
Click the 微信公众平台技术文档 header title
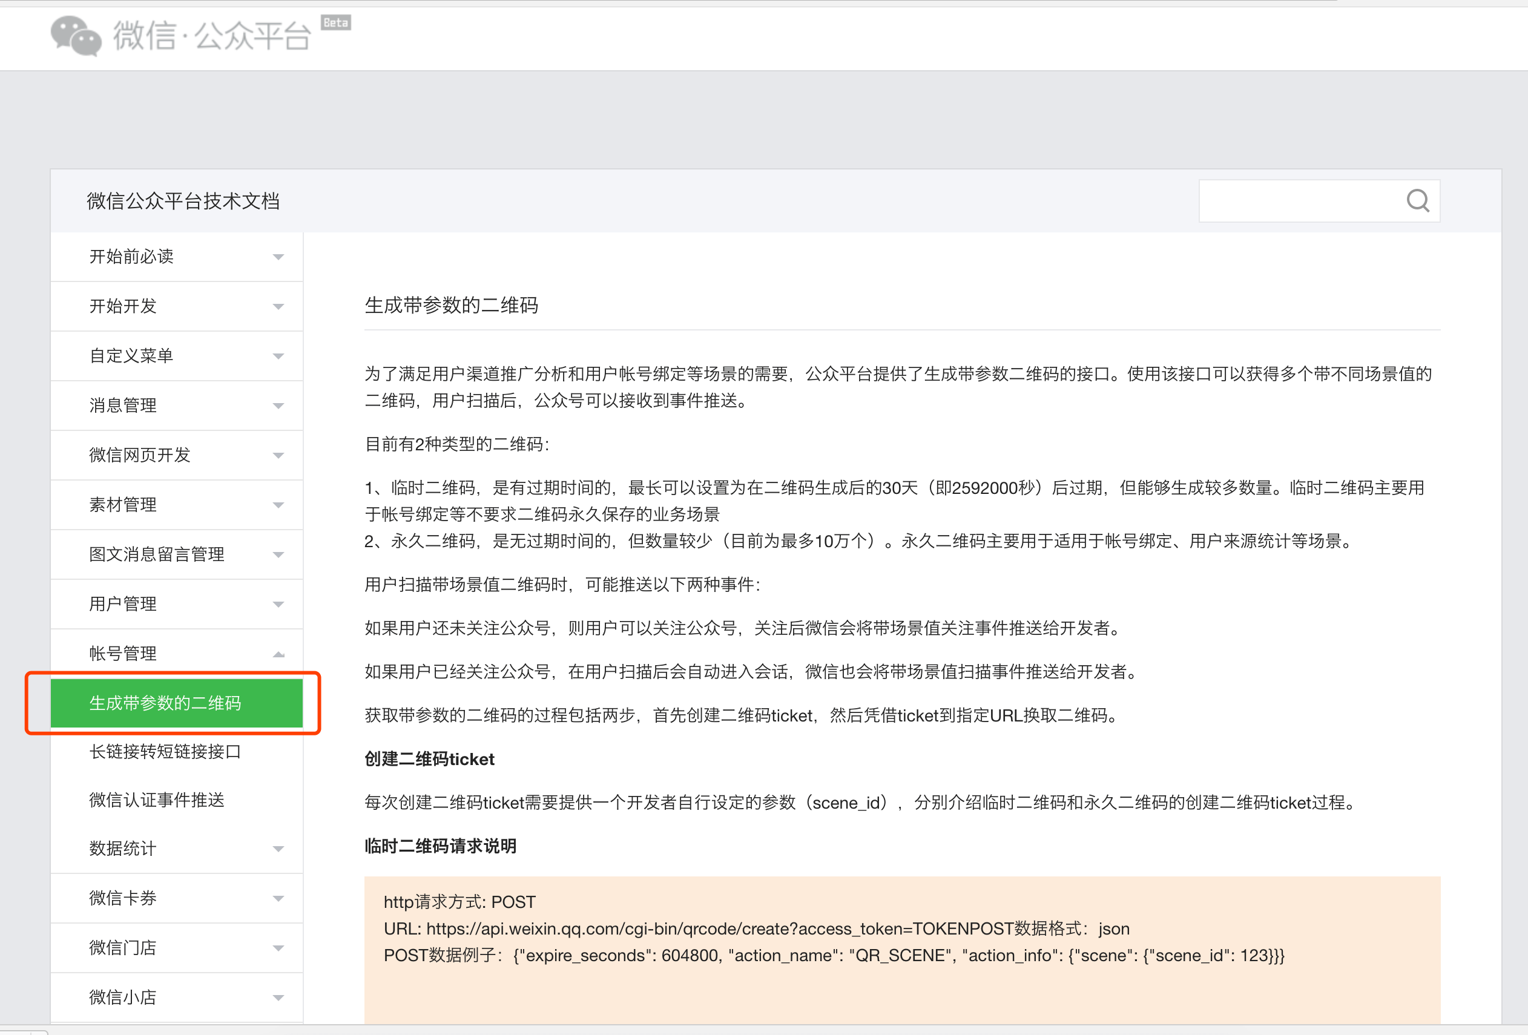[183, 201]
